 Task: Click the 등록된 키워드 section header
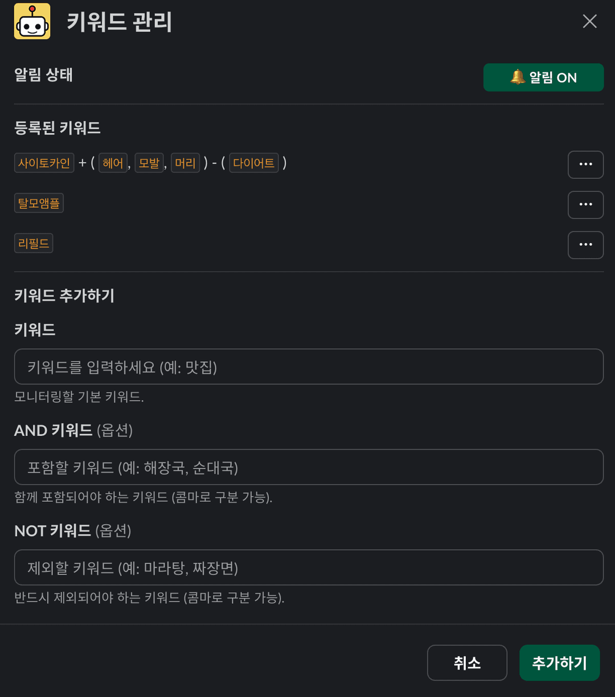click(x=57, y=128)
